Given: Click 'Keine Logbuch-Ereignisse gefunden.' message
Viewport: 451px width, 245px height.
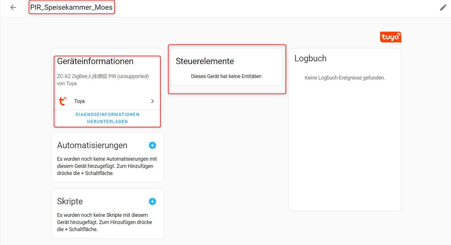Looking at the screenshot, I should (345, 78).
